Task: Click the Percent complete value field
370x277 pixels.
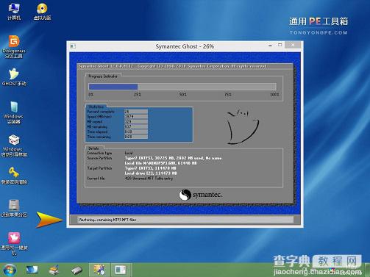Action: [136, 112]
